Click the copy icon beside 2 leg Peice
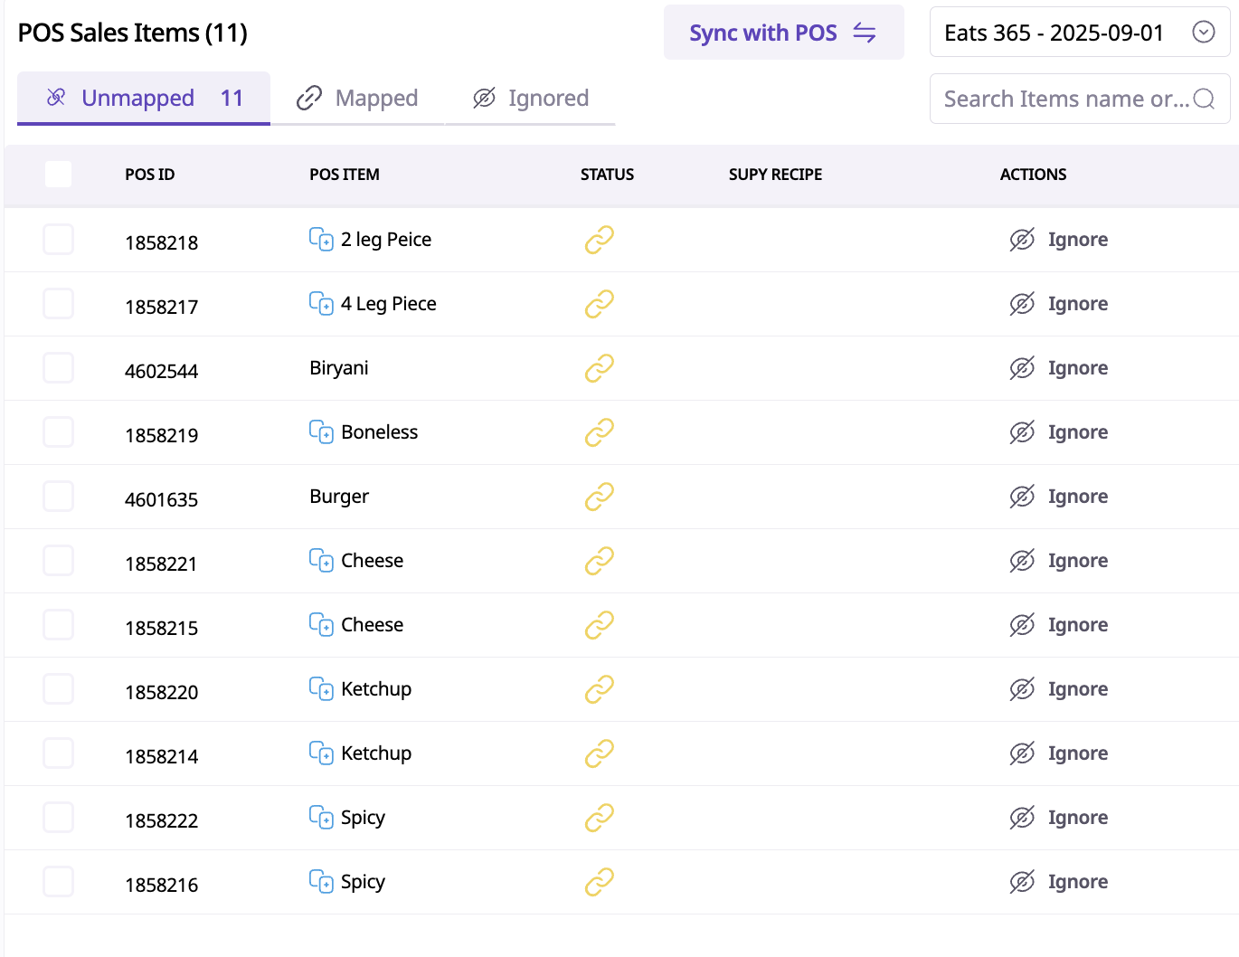 [x=321, y=240]
